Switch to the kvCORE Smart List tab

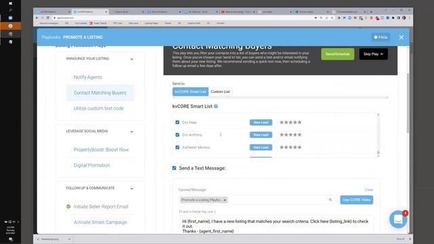(190, 91)
